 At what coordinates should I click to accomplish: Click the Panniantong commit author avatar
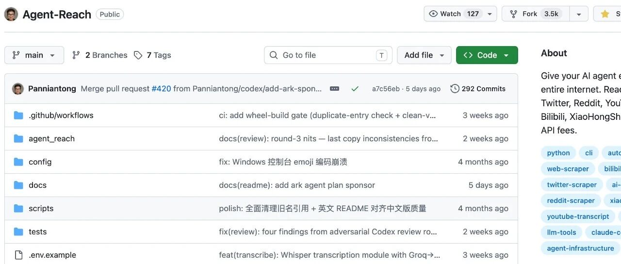[18, 88]
